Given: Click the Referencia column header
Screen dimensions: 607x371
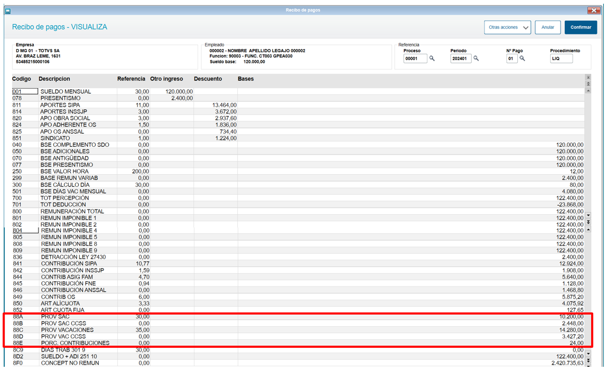Looking at the screenshot, I should click(x=131, y=79).
